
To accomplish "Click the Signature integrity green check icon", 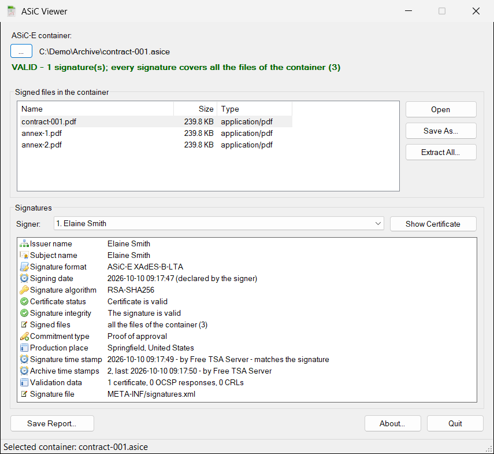I will 24,313.
